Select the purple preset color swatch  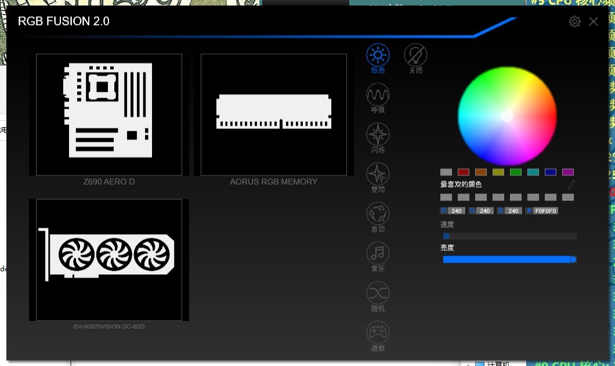tap(567, 172)
